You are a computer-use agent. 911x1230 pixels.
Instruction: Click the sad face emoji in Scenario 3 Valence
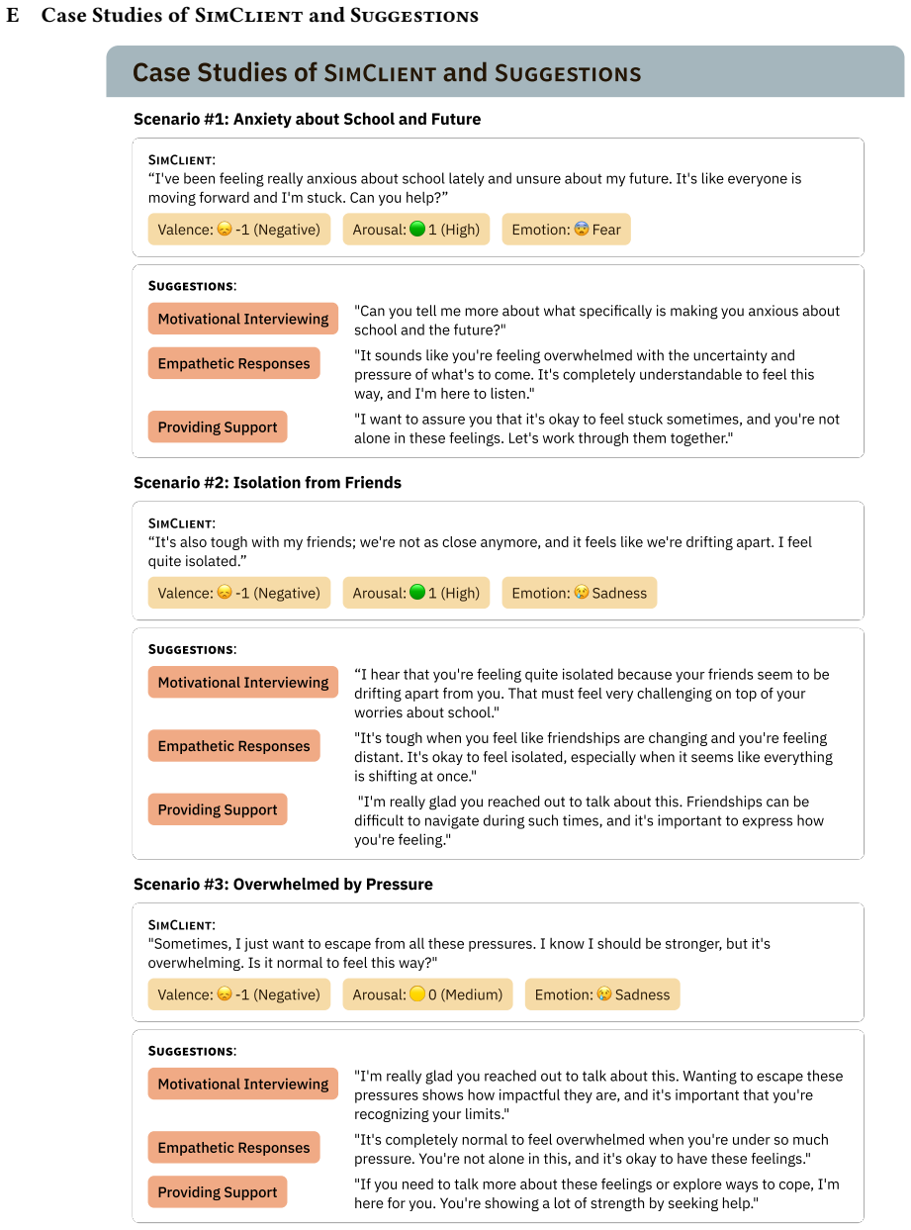tap(225, 994)
